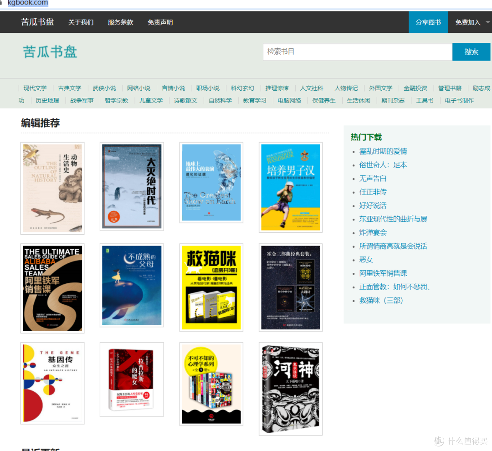Open 所谓情商高就是会说话 in 热门下载
The image size is (492, 451).
(393, 246)
